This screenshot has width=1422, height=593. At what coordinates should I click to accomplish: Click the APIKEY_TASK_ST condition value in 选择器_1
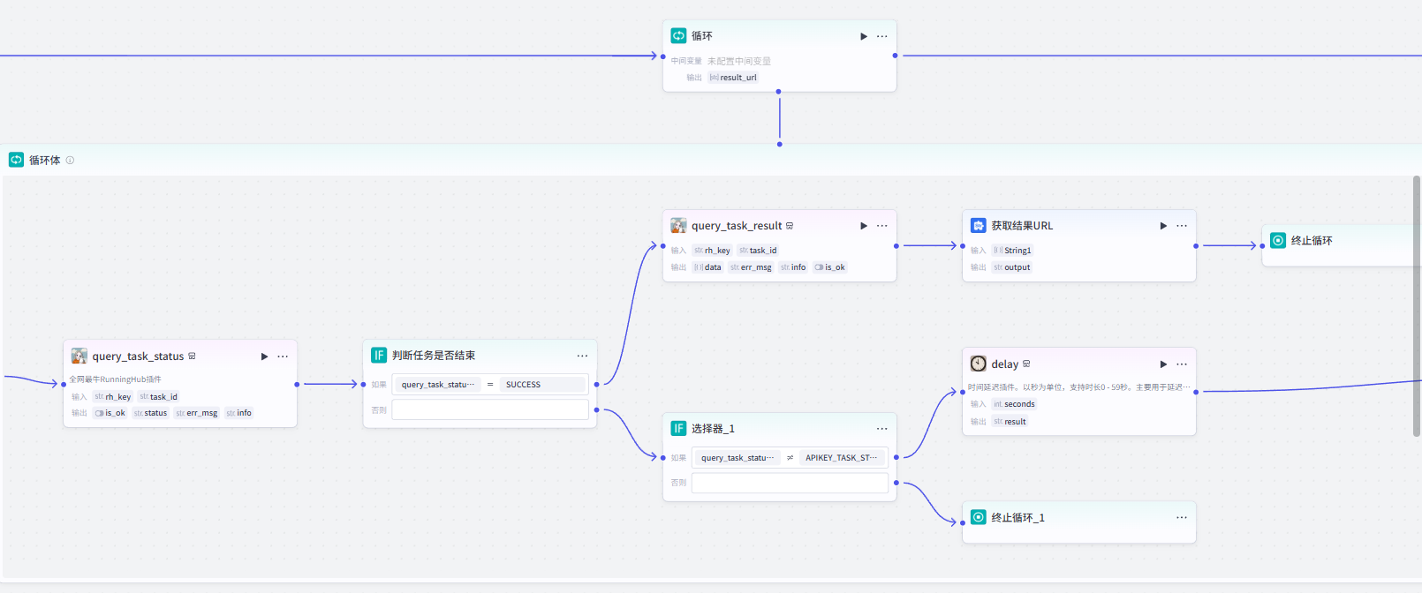pos(842,458)
